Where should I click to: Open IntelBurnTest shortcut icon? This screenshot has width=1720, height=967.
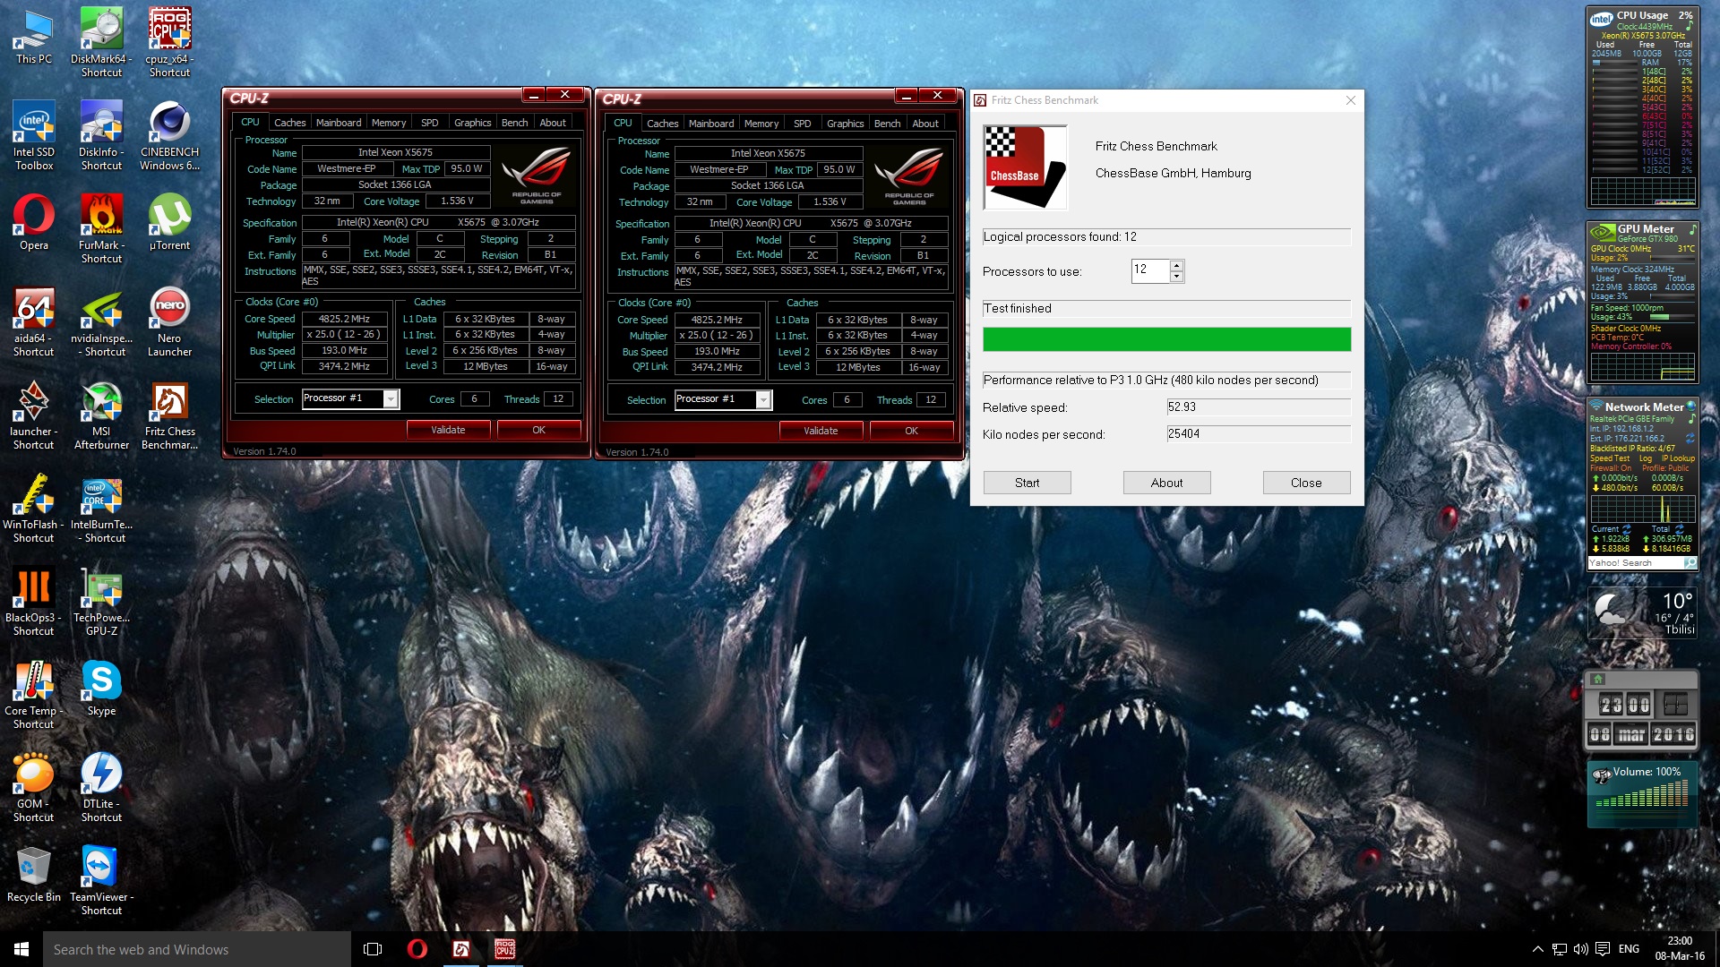(101, 496)
